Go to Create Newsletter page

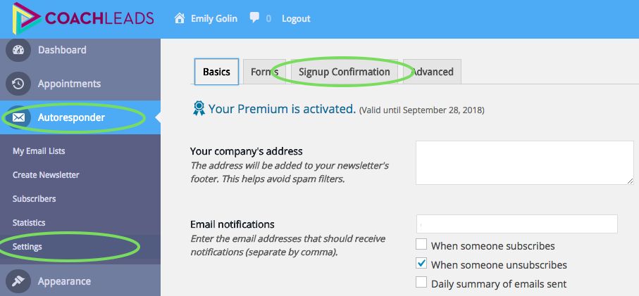(46, 175)
